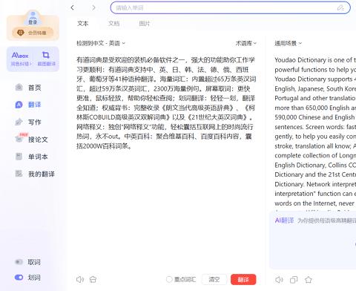Open 首页 home in sidebar
356x291 pixels.
point(34,88)
